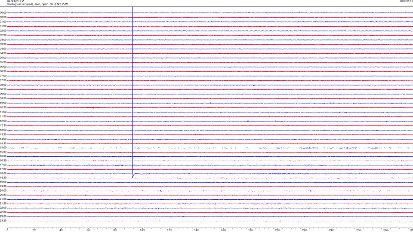Viewport: 413px width, 232px height.
Task: Click the blue signal burst on 21:00 trace
Action: pyautogui.click(x=161, y=199)
